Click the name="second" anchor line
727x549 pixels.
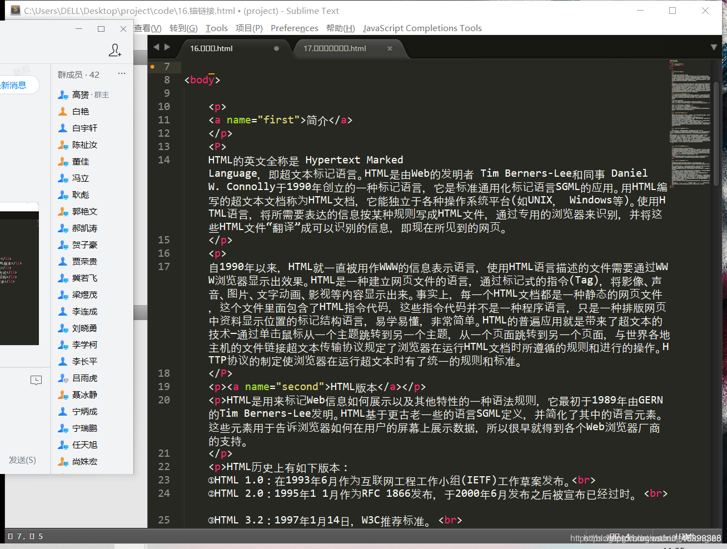(317, 387)
